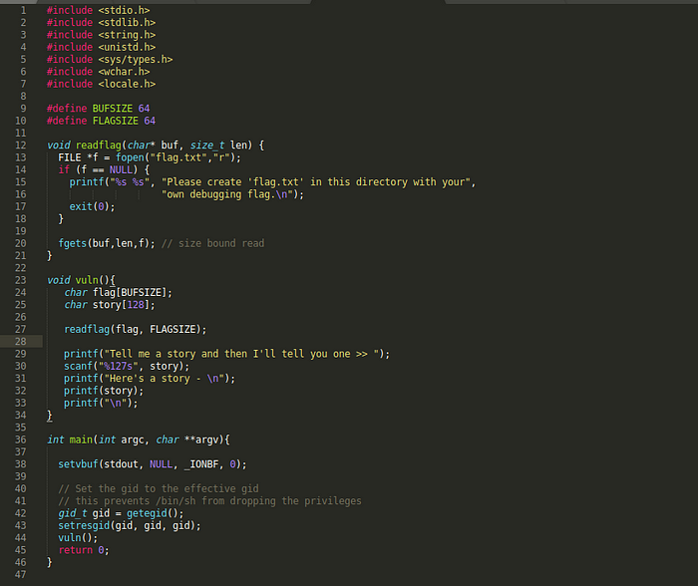Click the "%s %s" format string

pyautogui.click(x=130, y=182)
